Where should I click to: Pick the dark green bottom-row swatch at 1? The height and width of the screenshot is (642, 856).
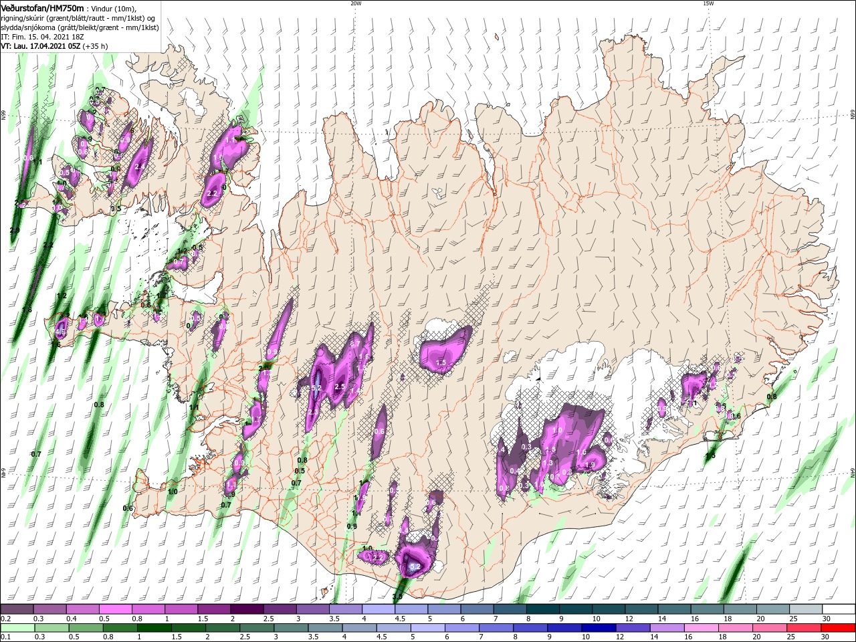154,628
